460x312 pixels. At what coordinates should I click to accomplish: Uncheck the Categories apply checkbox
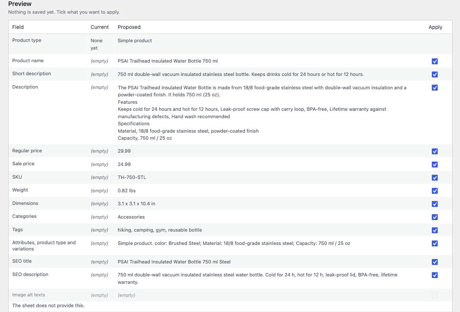435,217
